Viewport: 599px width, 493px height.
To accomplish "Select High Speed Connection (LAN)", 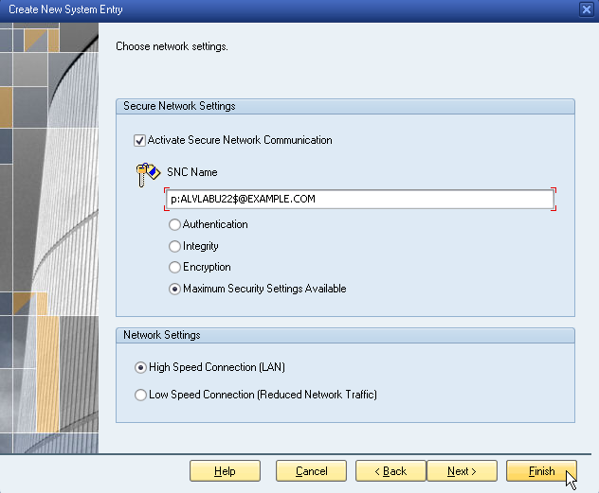I will pos(141,367).
